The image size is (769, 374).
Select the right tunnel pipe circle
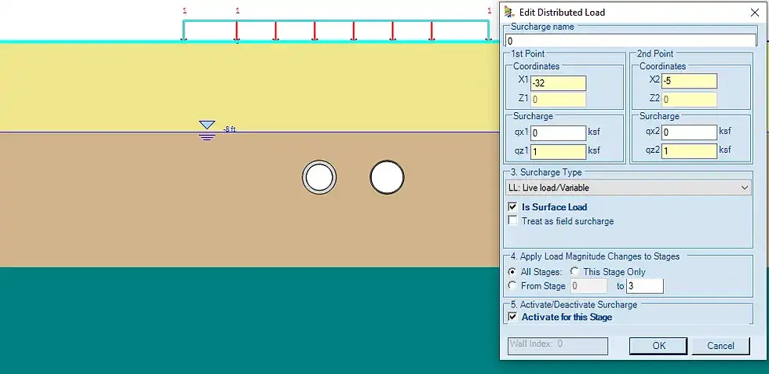387,177
